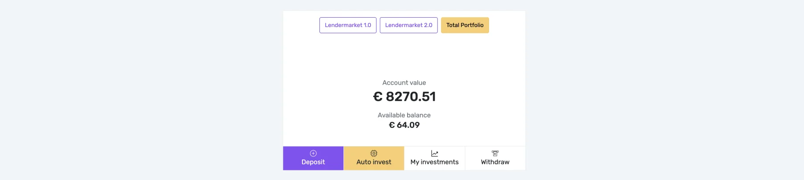The height and width of the screenshot is (180, 804).
Task: Click the Account value label
Action: [x=404, y=83]
